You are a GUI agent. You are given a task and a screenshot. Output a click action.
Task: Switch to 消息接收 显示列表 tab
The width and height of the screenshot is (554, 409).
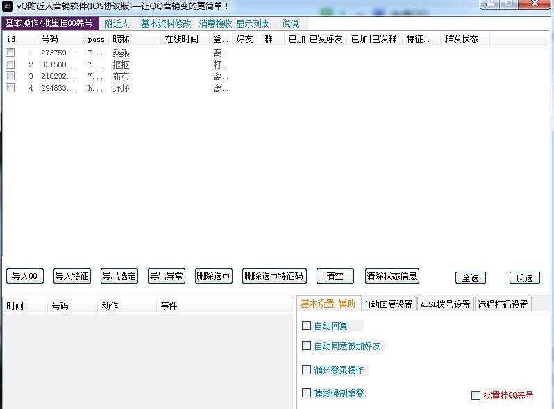tap(234, 24)
